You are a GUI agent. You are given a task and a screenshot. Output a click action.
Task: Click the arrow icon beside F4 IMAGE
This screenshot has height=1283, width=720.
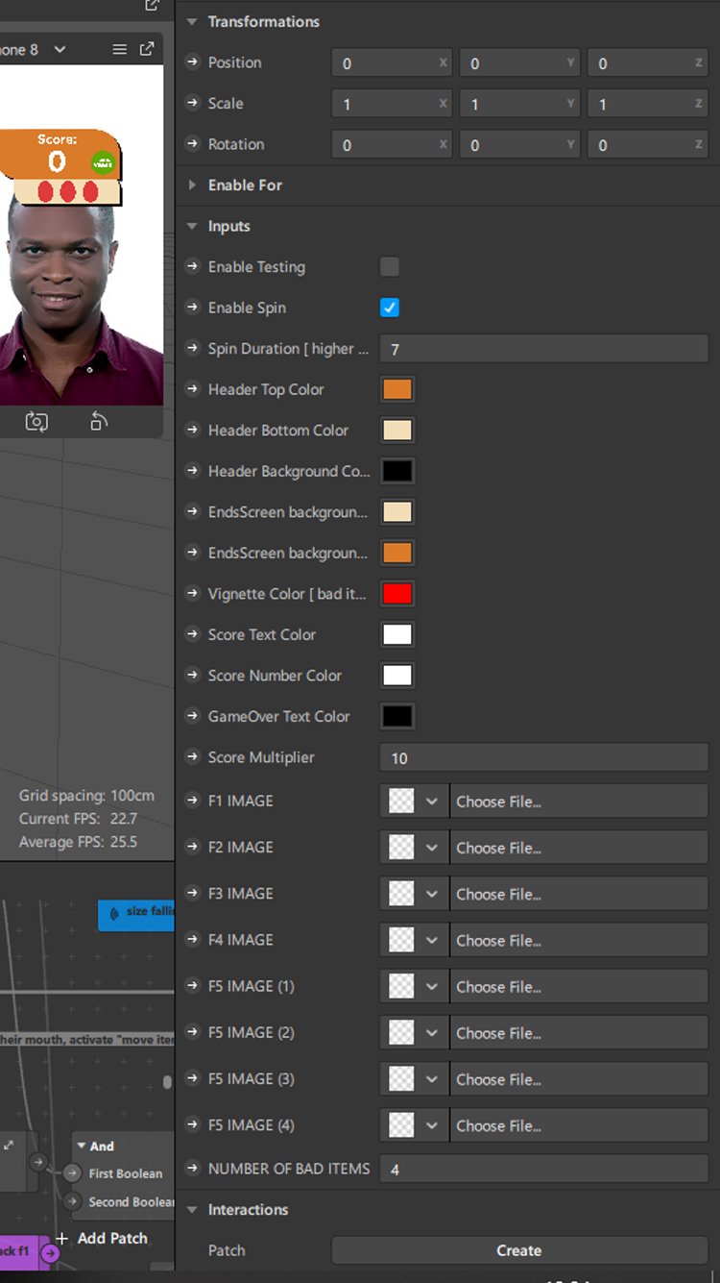(194, 940)
